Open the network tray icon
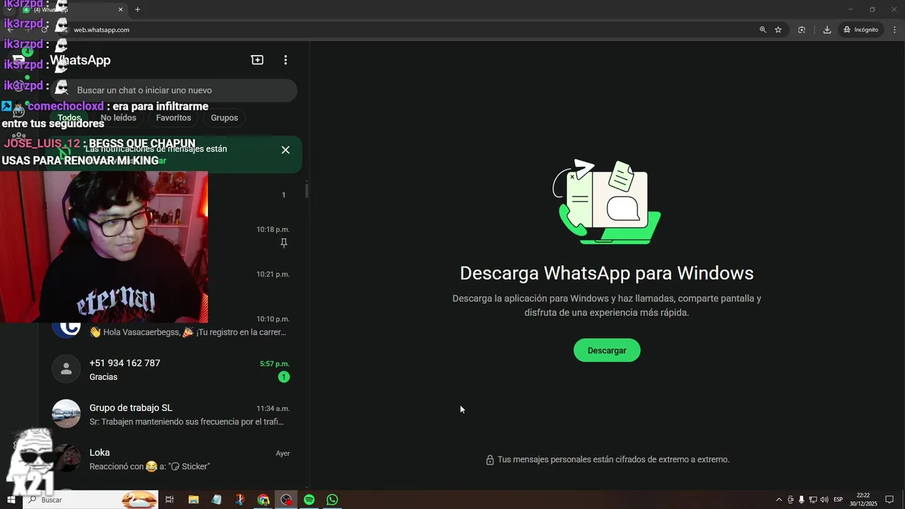Viewport: 905px width, 509px height. 813,500
